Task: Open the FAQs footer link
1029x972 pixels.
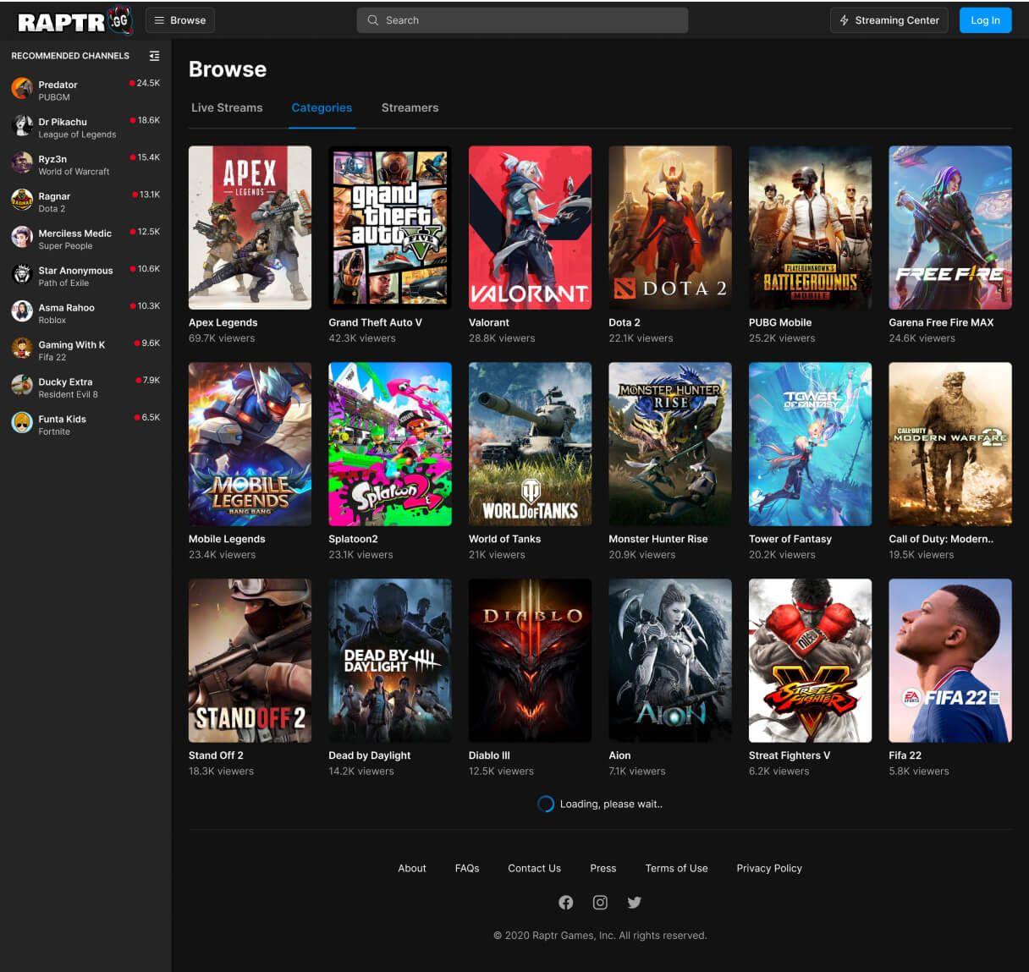Action: [x=467, y=868]
